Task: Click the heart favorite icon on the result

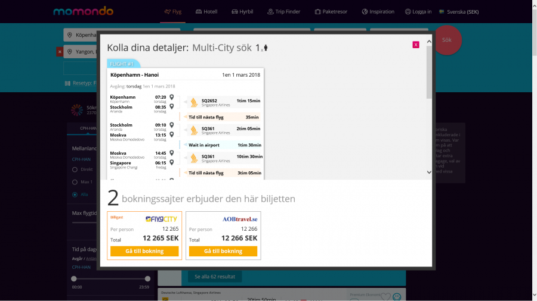Action: pyautogui.click(x=385, y=296)
